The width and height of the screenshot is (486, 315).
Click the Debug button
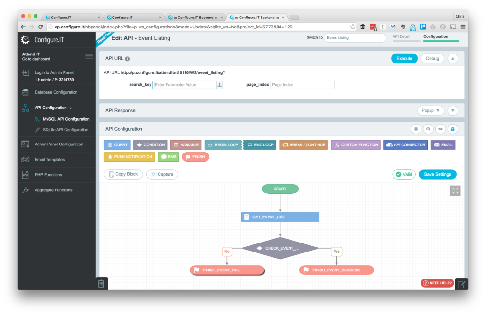432,58
